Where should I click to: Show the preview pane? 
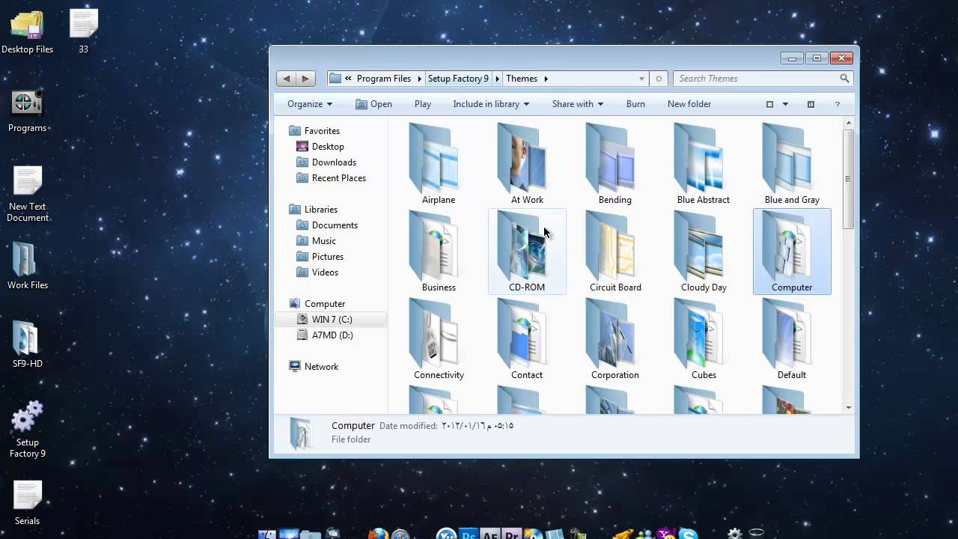[x=811, y=104]
